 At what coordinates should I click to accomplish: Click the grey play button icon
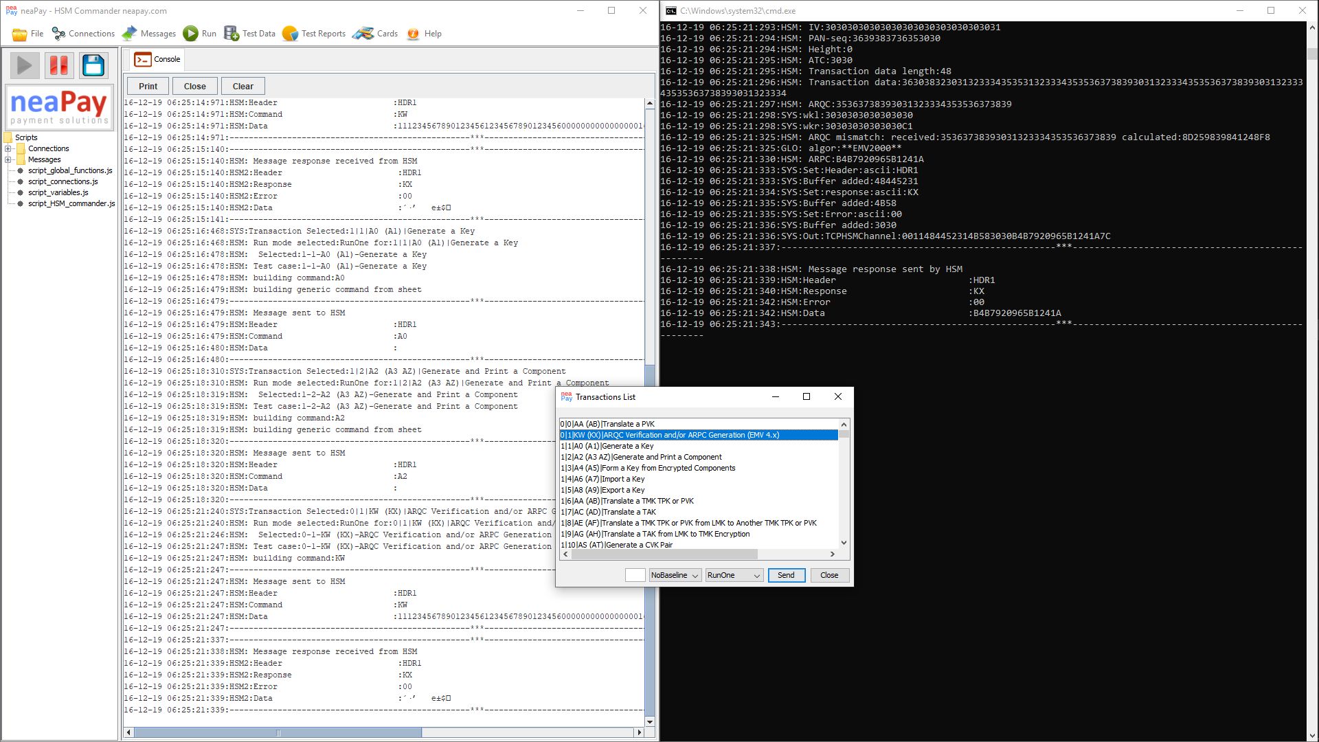(x=24, y=65)
